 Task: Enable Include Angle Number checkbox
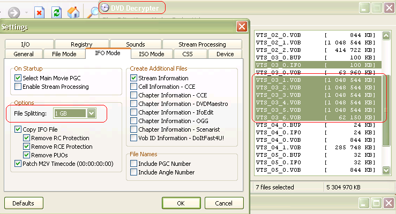pos(133,172)
